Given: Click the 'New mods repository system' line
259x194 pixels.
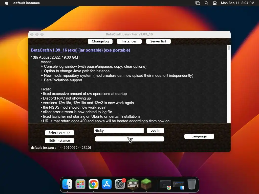Looking at the screenshot, I should coord(117,75).
